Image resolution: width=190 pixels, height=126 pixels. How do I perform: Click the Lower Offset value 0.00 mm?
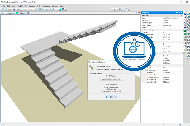point(166,82)
